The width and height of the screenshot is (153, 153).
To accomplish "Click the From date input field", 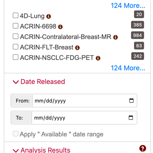I will pyautogui.click(x=85, y=101).
